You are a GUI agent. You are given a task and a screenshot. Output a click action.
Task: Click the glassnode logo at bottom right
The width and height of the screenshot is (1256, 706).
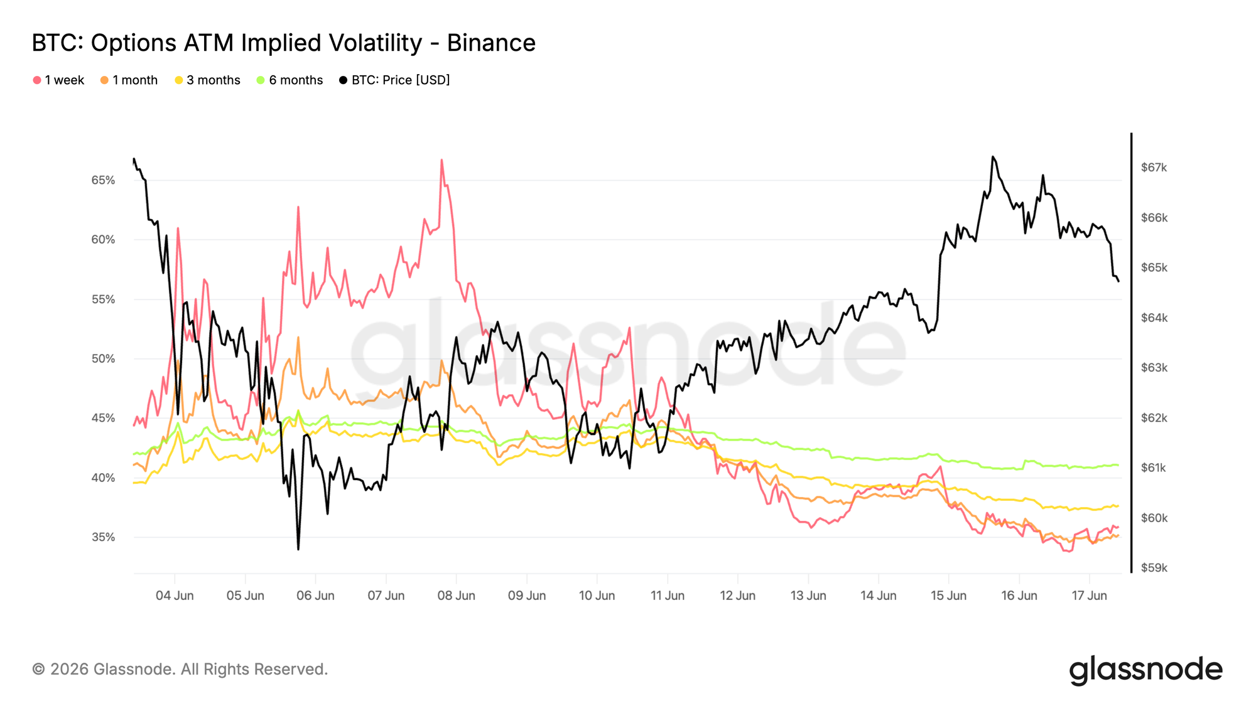(x=1145, y=670)
